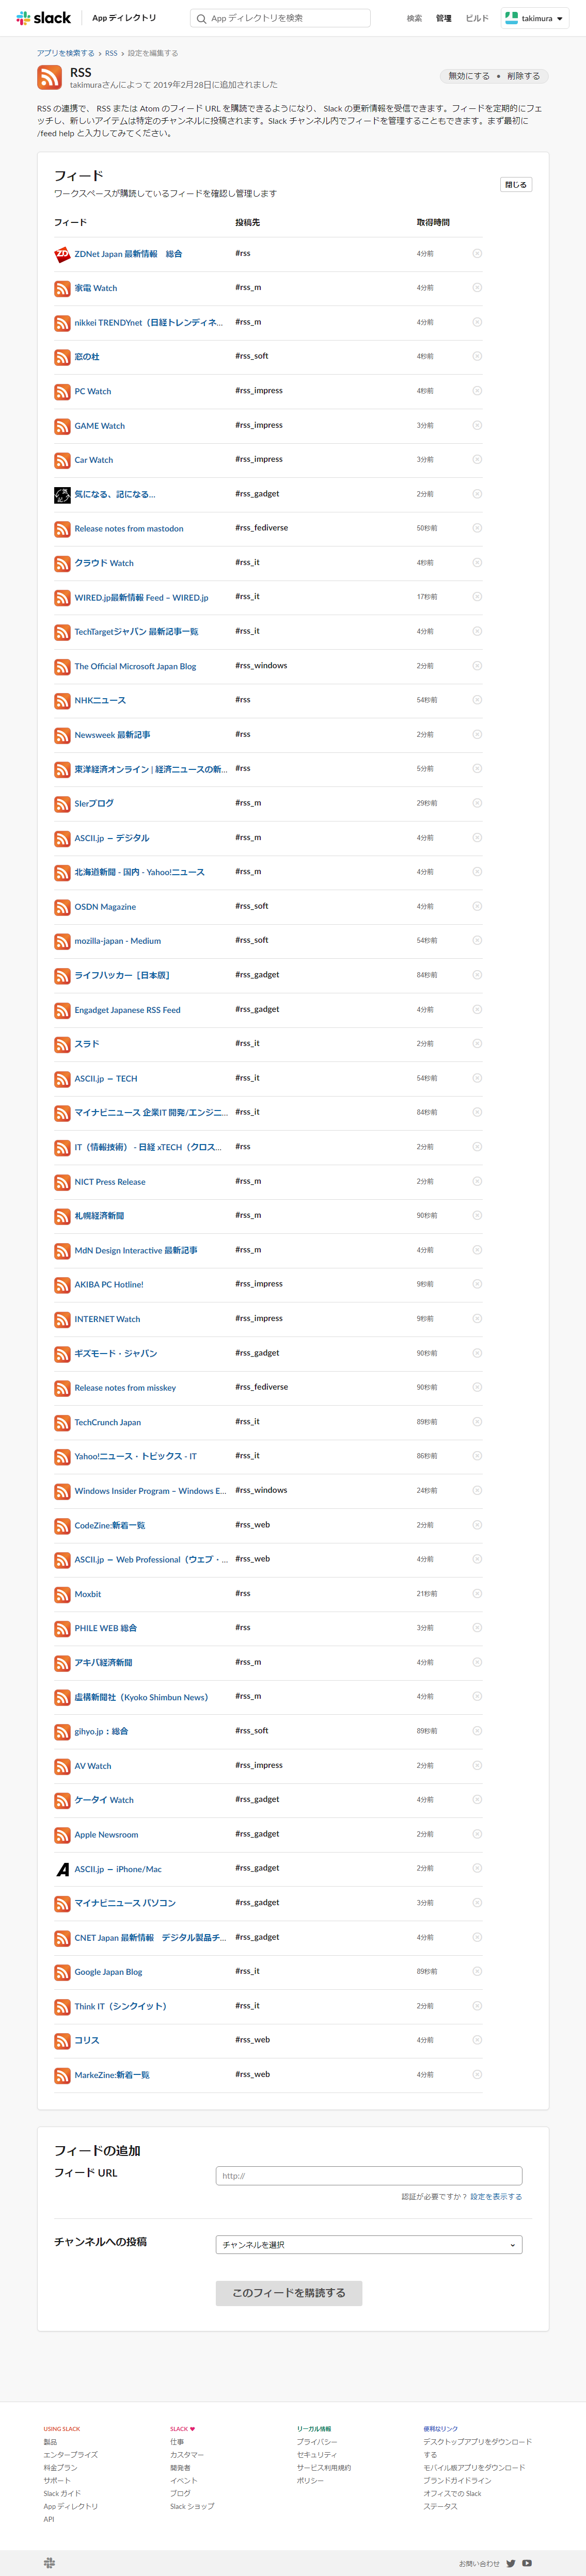Focus the App ディレクトリを検索 field

[280, 18]
